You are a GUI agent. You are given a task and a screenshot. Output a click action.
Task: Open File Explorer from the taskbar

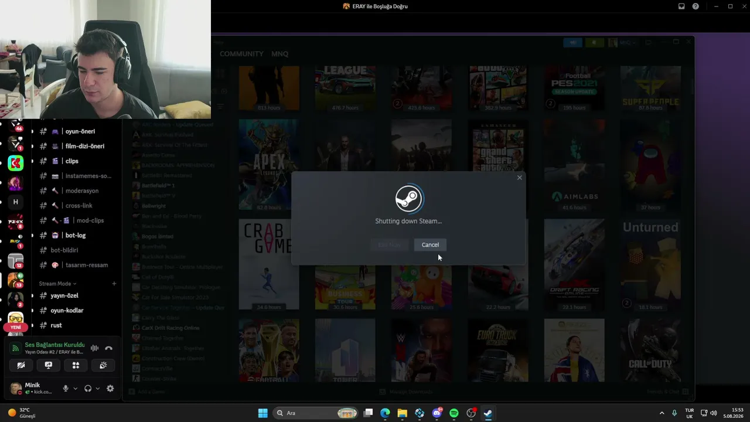(x=402, y=413)
